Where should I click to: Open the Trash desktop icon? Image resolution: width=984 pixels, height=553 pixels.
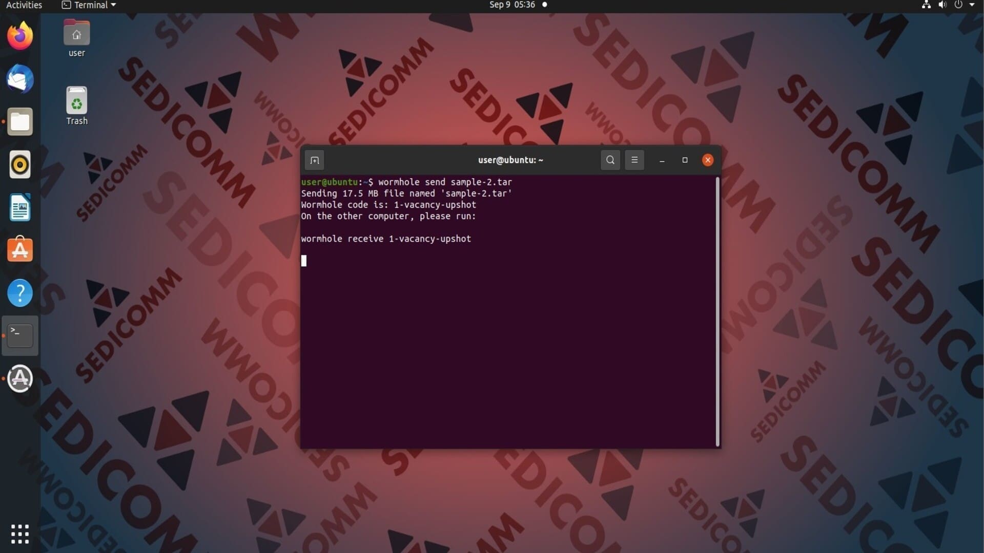(77, 106)
